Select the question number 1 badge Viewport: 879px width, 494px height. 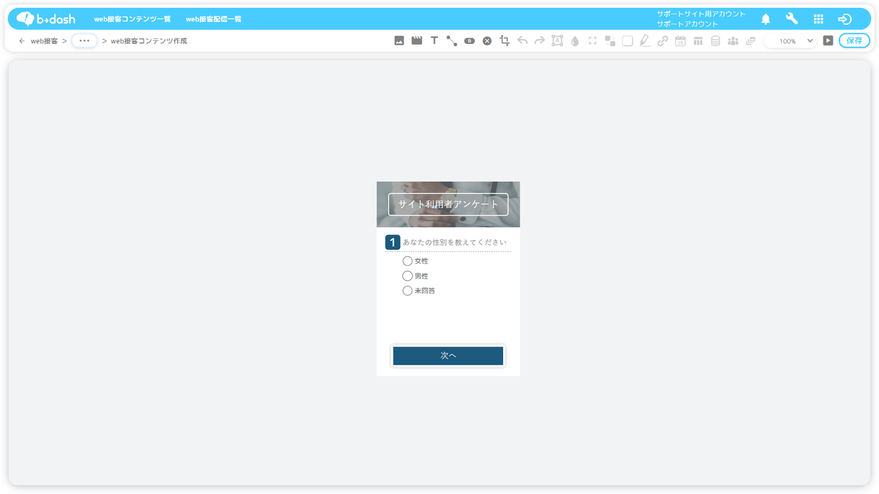click(393, 242)
